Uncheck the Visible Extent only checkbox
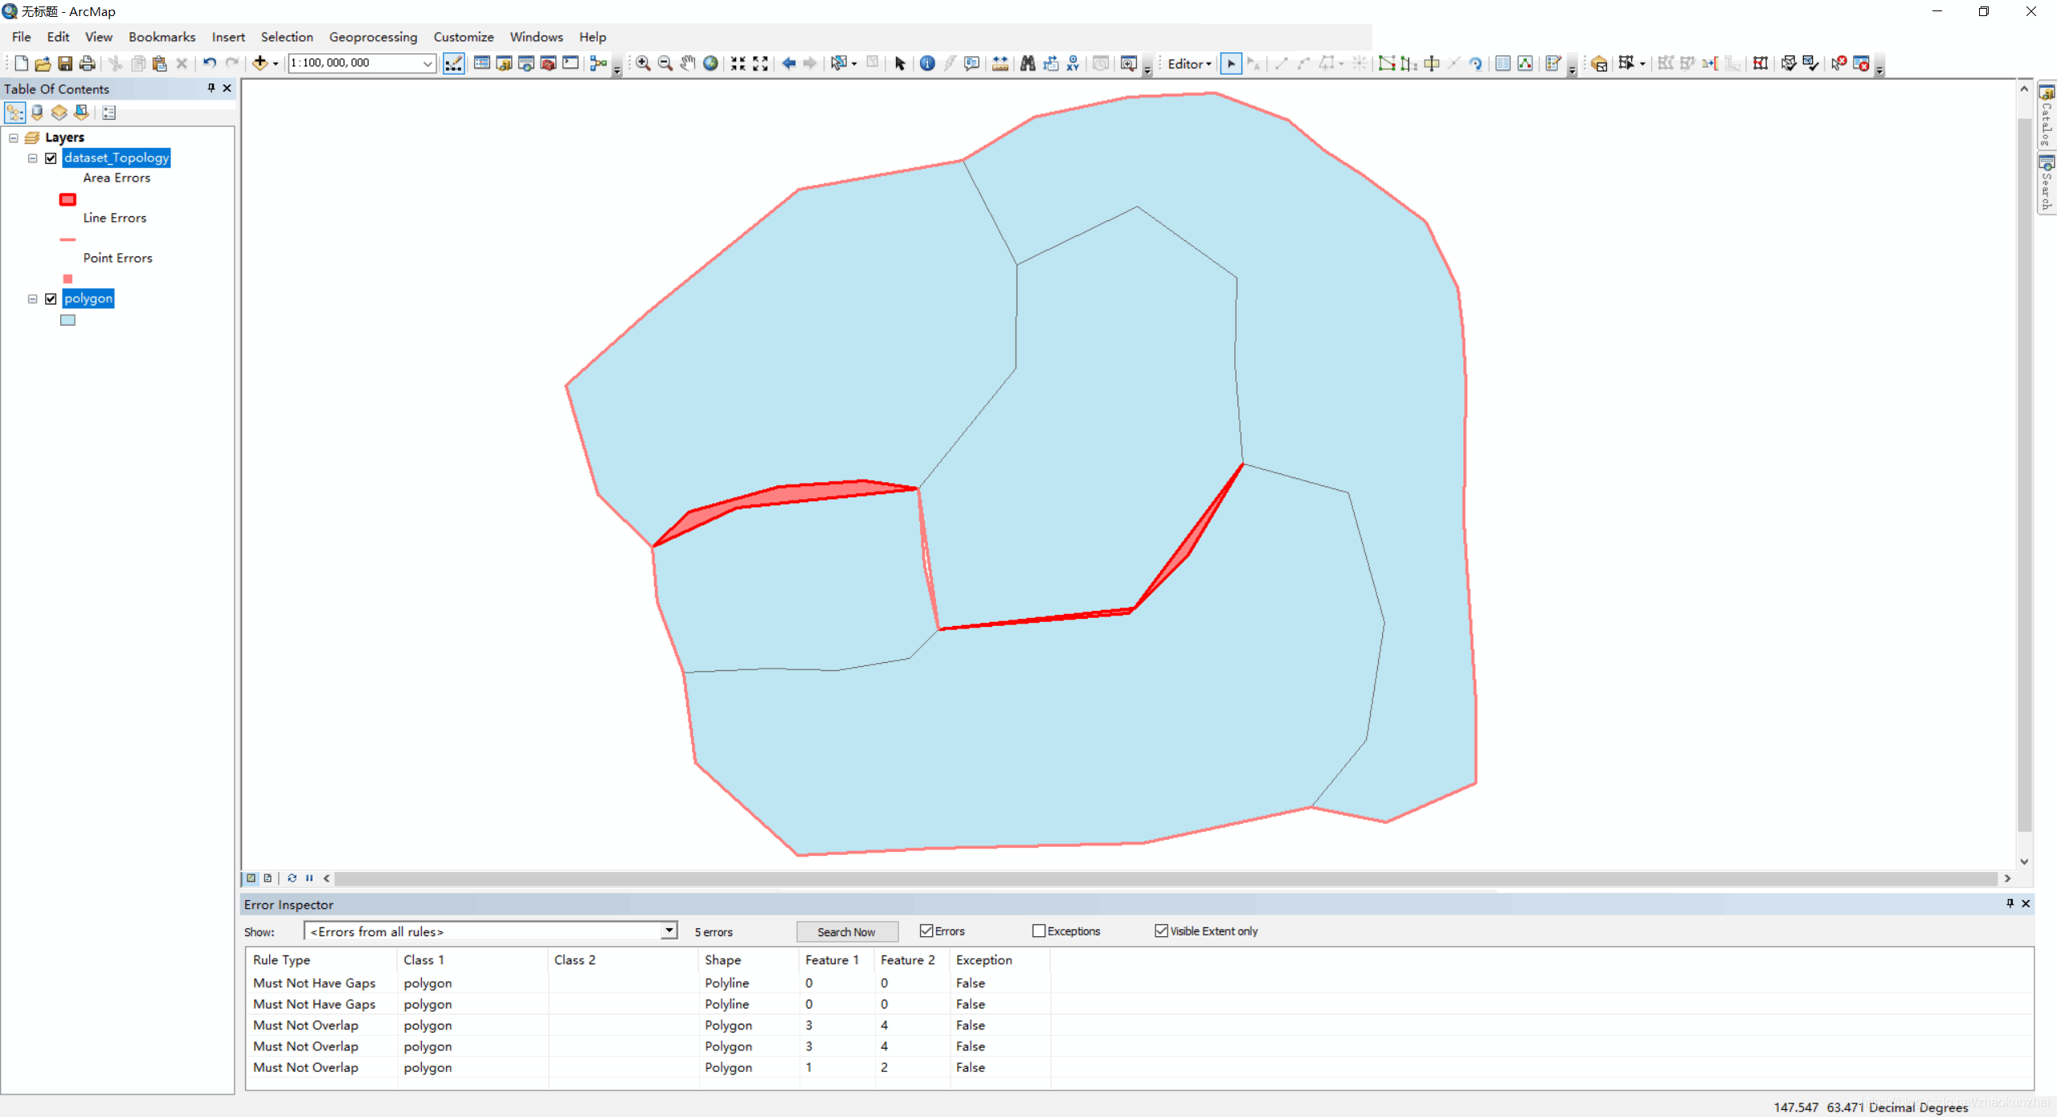 (1160, 931)
